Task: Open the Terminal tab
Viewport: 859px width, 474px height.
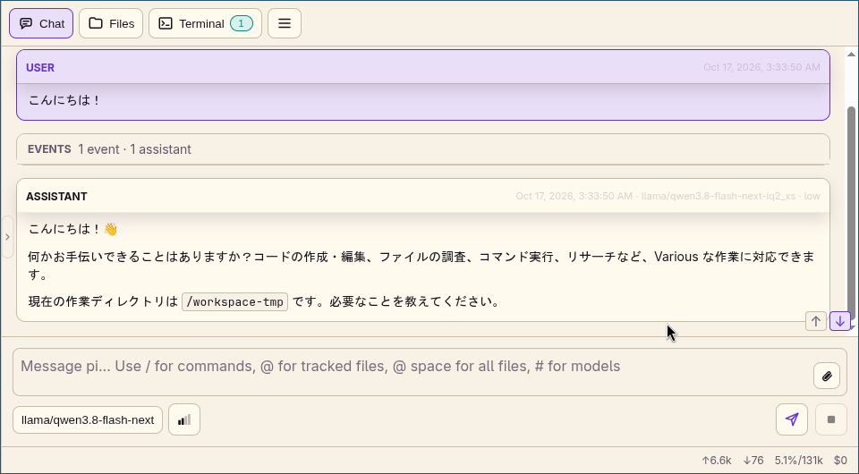Action: [205, 23]
